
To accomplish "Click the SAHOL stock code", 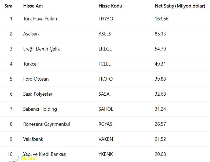I will coord(106,109).
